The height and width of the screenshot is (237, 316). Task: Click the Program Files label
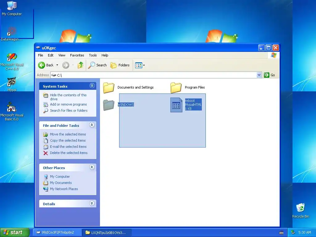pyautogui.click(x=195, y=87)
